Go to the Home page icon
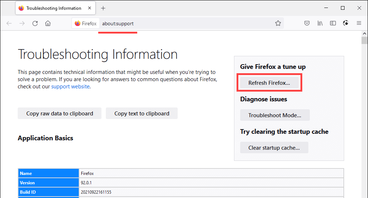The width and height of the screenshot is (368, 198). tap(48, 23)
